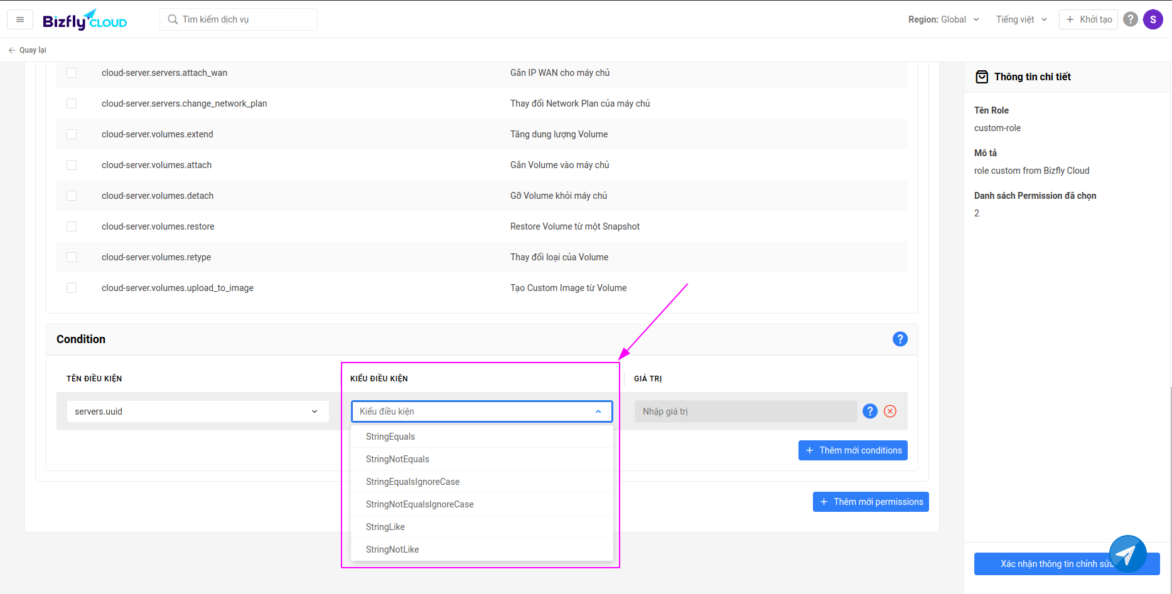This screenshot has width=1172, height=594.
Task: Open the hamburger sidebar menu
Action: [20, 19]
